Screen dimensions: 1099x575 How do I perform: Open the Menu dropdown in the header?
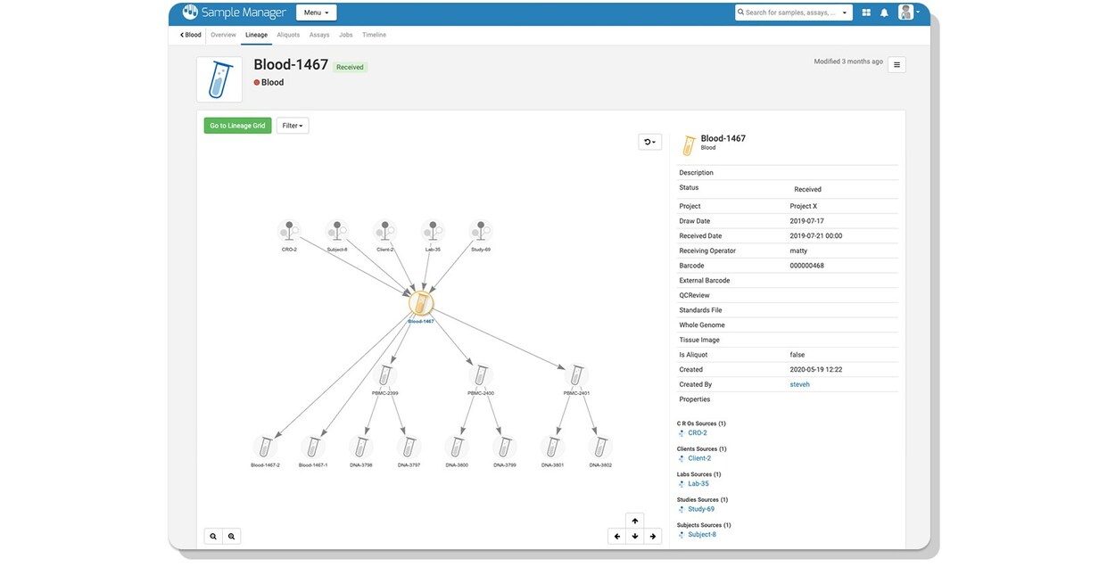pyautogui.click(x=315, y=12)
